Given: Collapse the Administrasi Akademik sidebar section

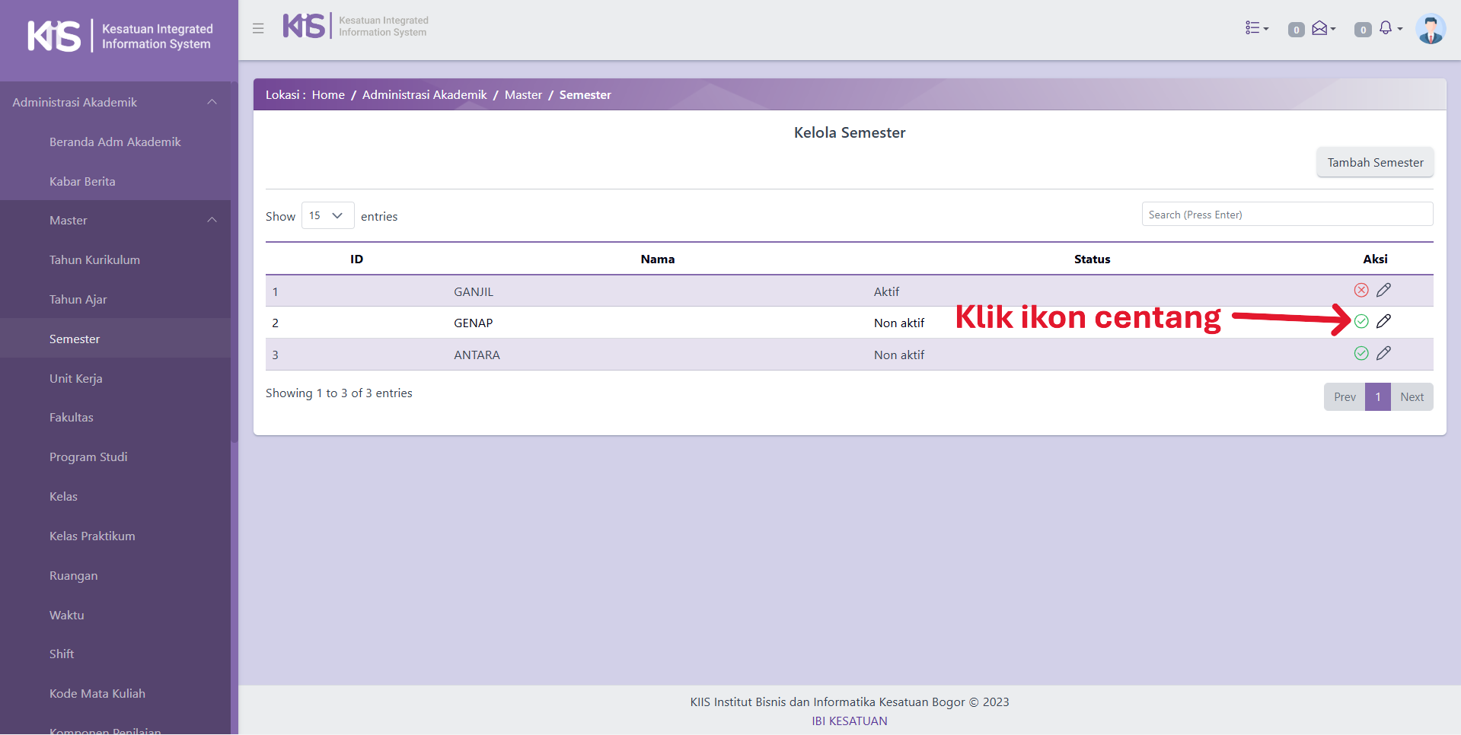Looking at the screenshot, I should click(x=212, y=102).
